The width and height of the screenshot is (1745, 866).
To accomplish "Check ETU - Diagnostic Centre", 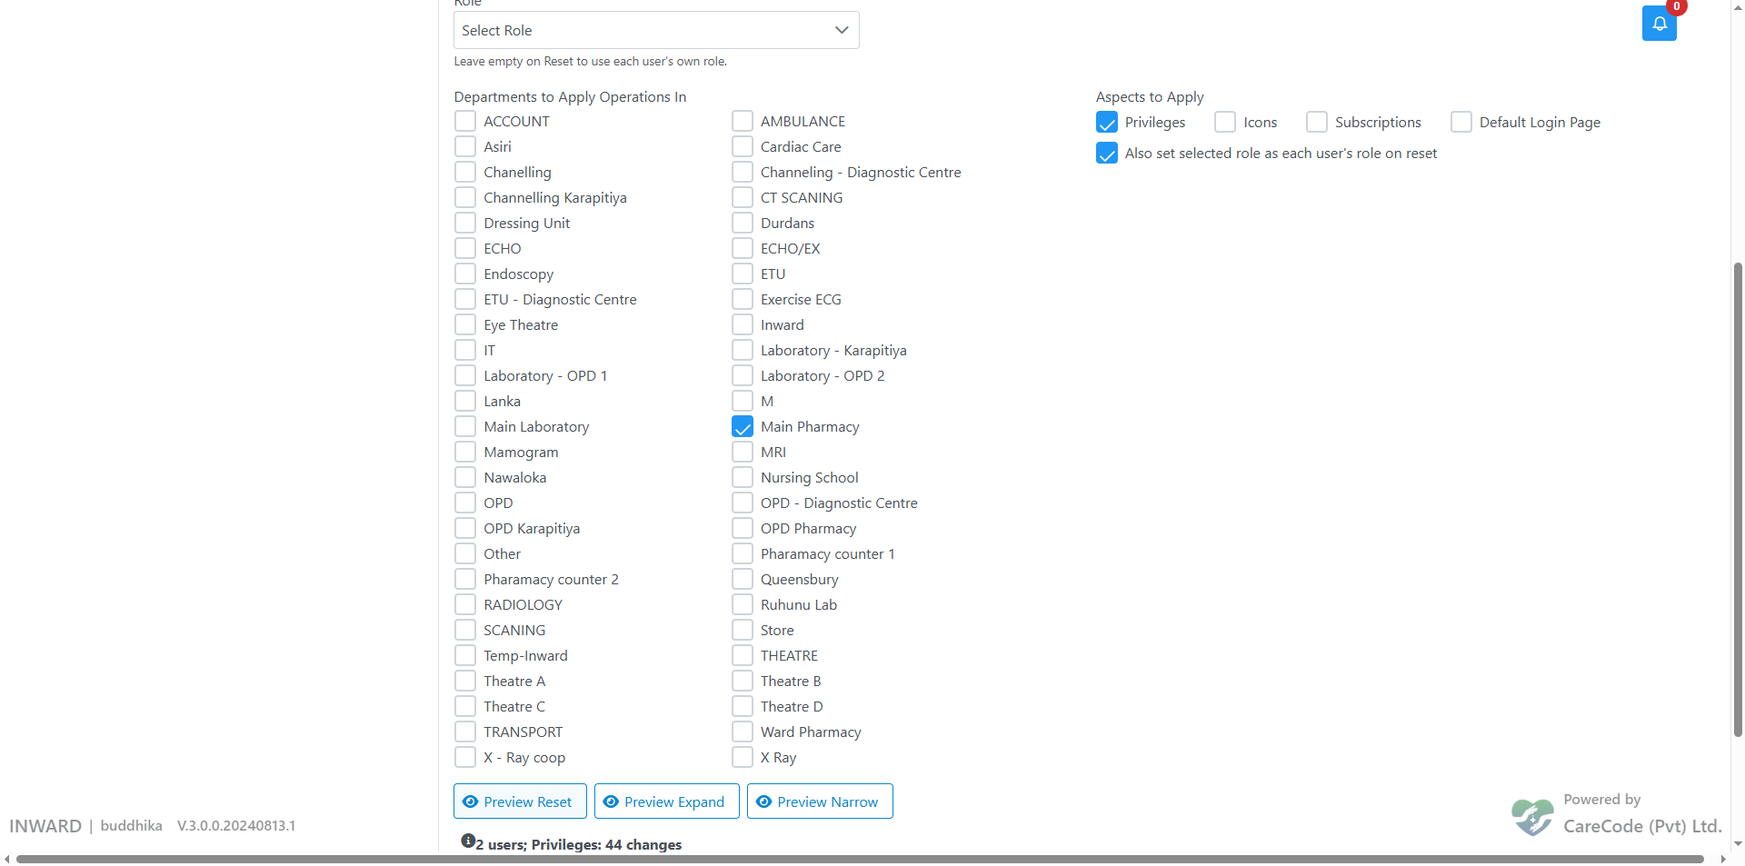I will pos(464,299).
